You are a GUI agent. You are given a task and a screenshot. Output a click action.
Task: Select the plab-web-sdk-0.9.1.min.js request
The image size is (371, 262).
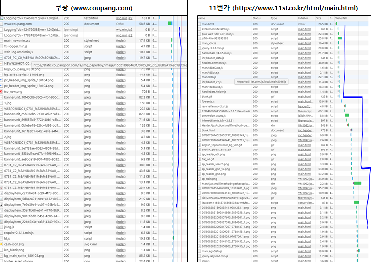[x=283, y=34]
